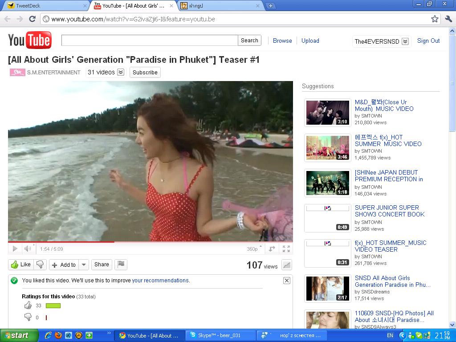The image size is (456, 342).
Task: Click the YouTube search input field
Action: pyautogui.click(x=150, y=41)
